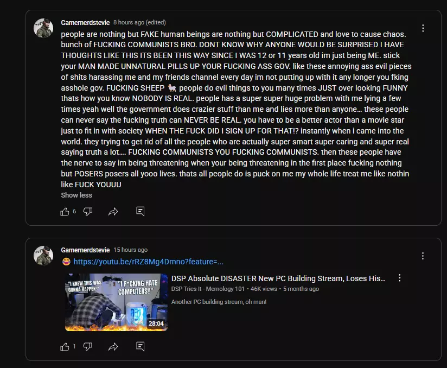Screen dimensions: 447x368
Task: Open options menu beside DSP video title
Action: point(400,278)
